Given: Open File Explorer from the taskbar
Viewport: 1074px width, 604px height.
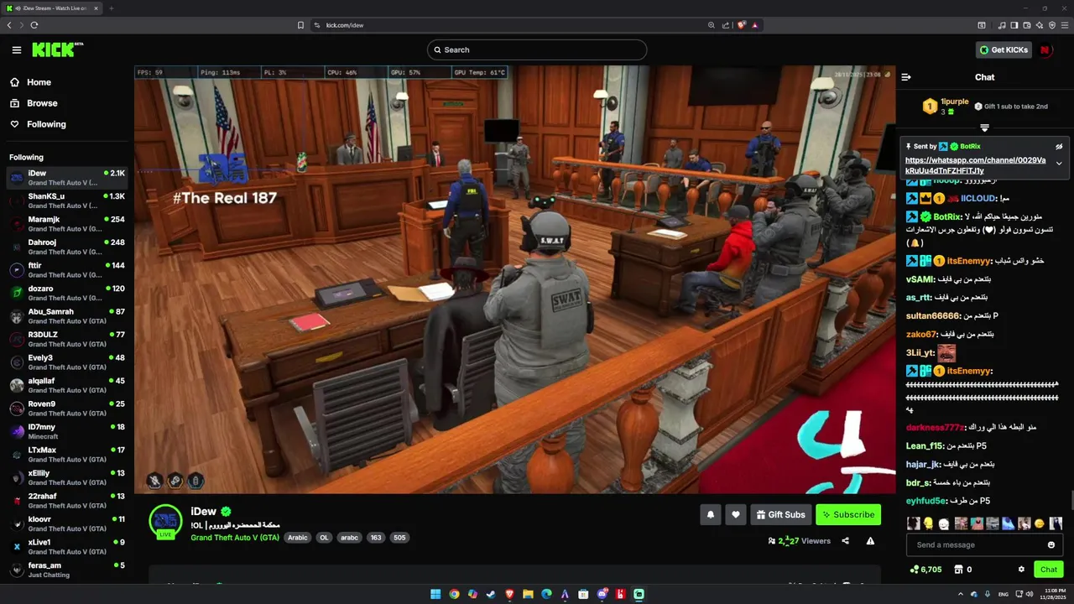Looking at the screenshot, I should tap(528, 594).
